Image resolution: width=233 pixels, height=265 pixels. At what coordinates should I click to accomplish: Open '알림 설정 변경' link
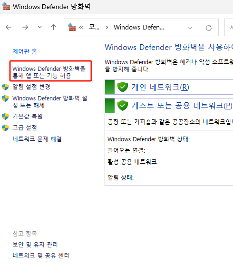click(x=31, y=87)
